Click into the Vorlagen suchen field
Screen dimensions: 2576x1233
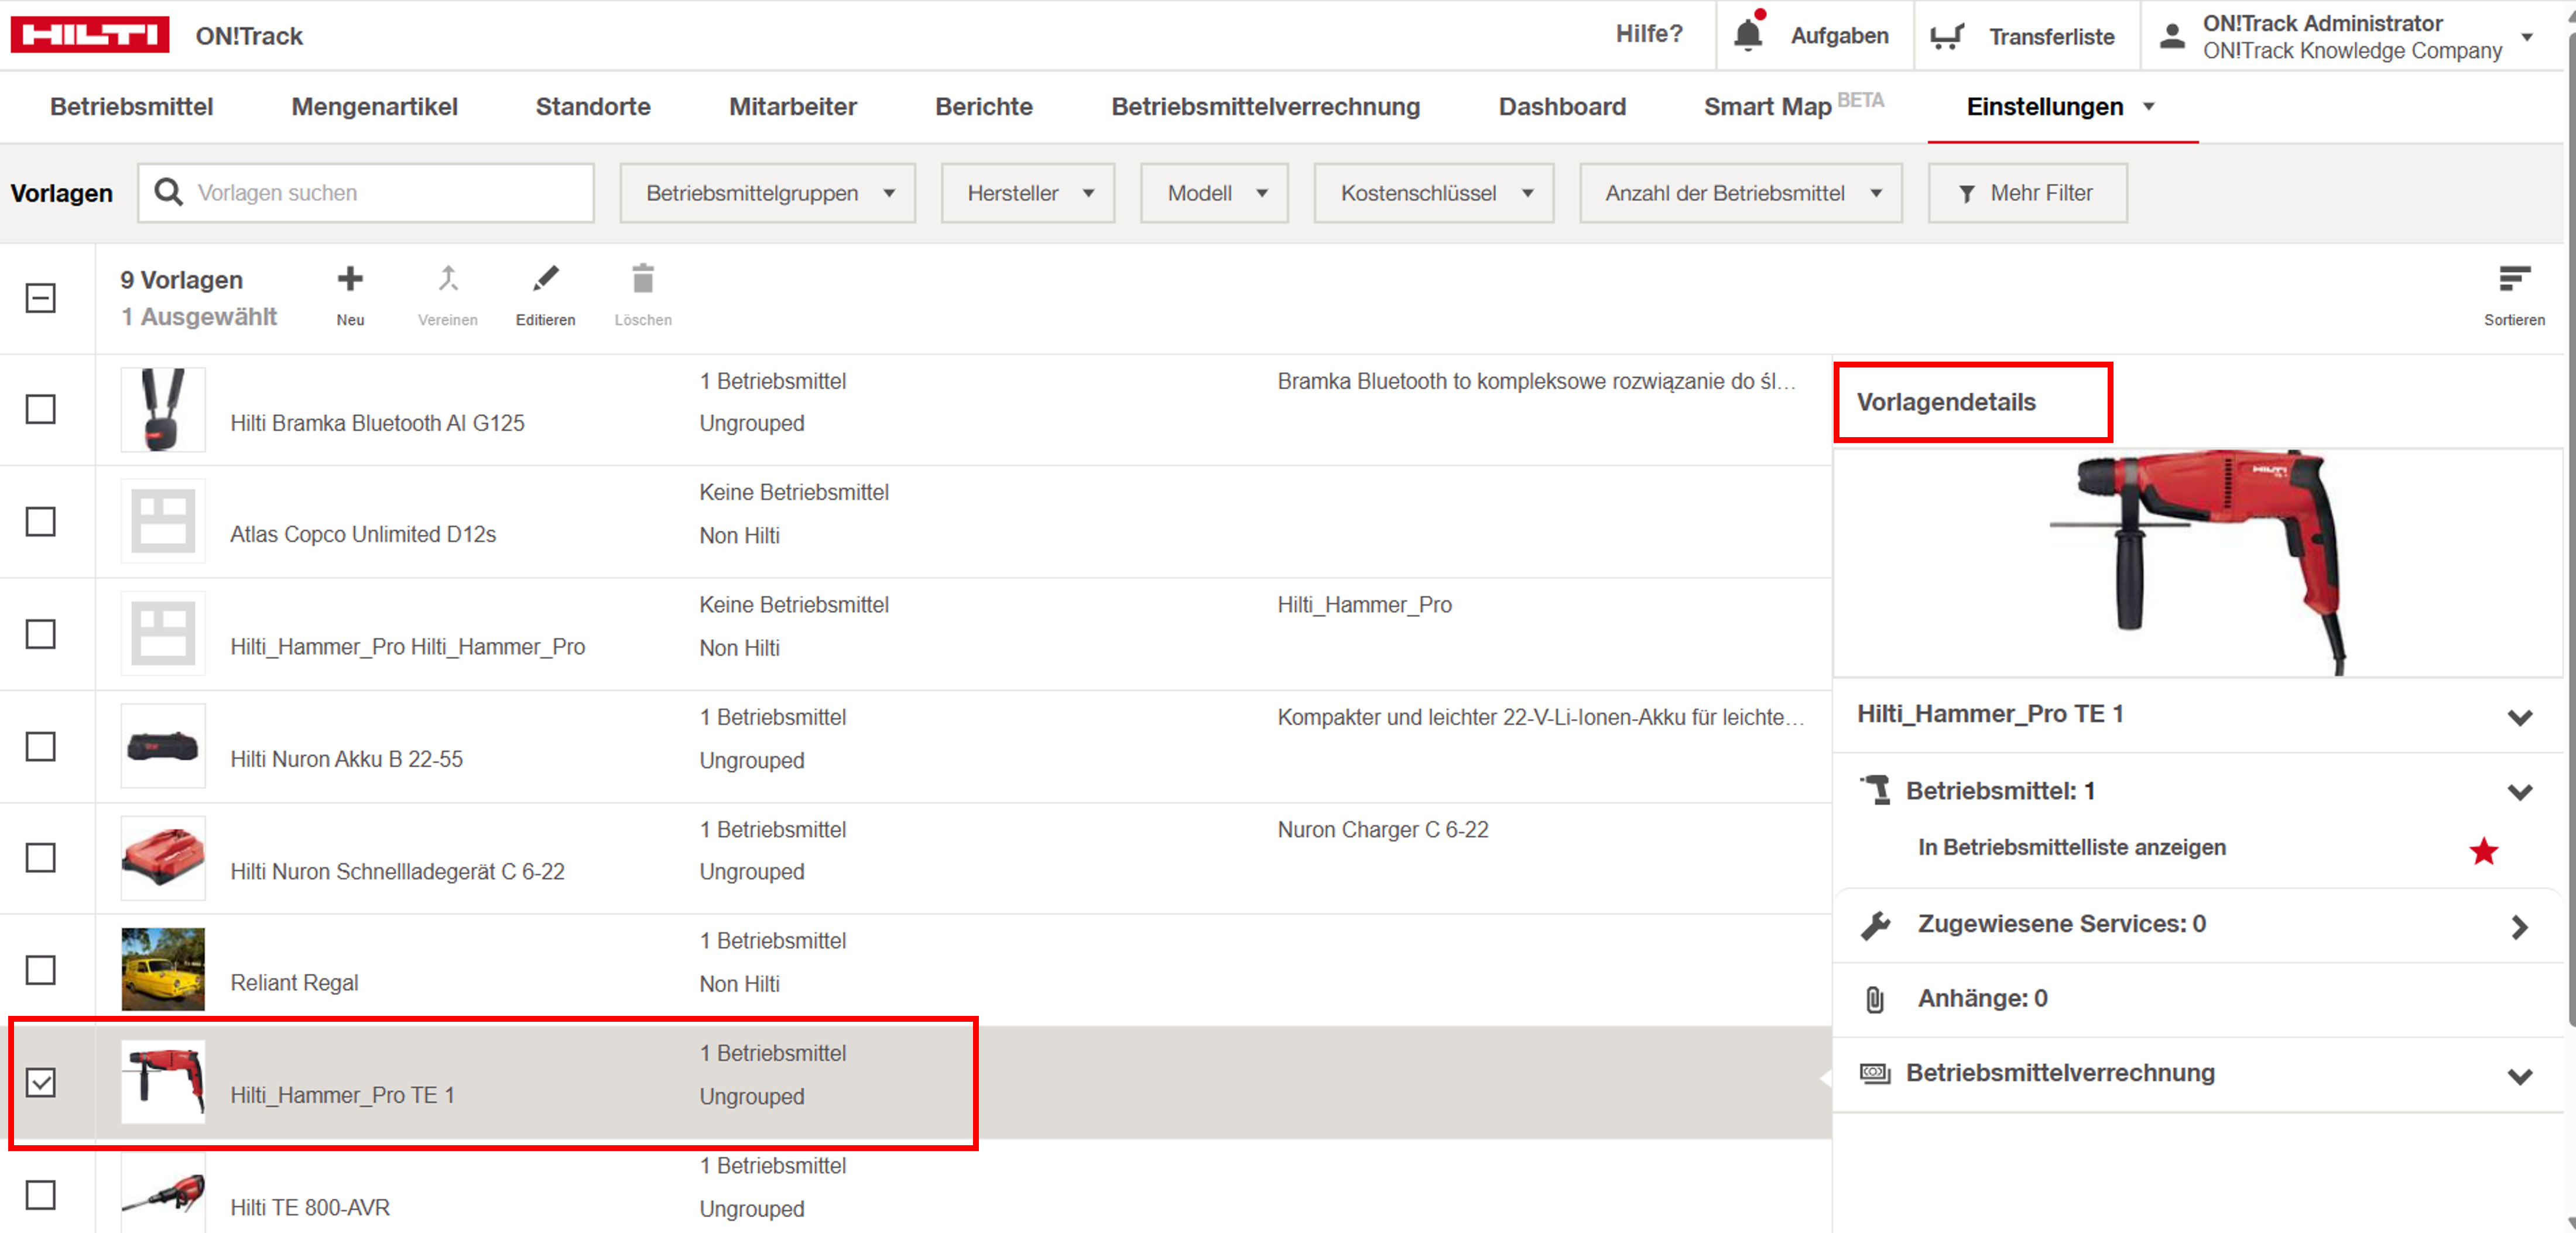[x=366, y=193]
